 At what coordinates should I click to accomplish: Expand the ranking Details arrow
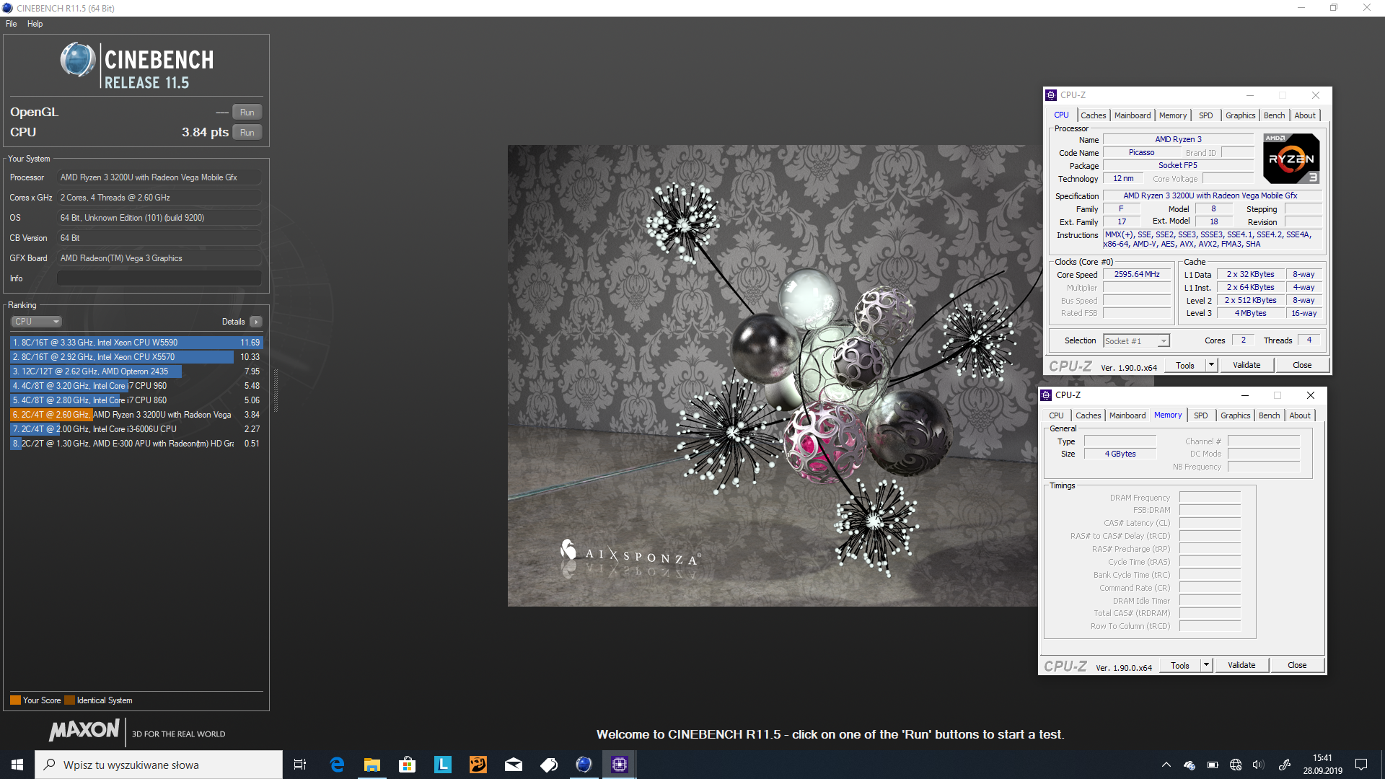[x=256, y=322]
